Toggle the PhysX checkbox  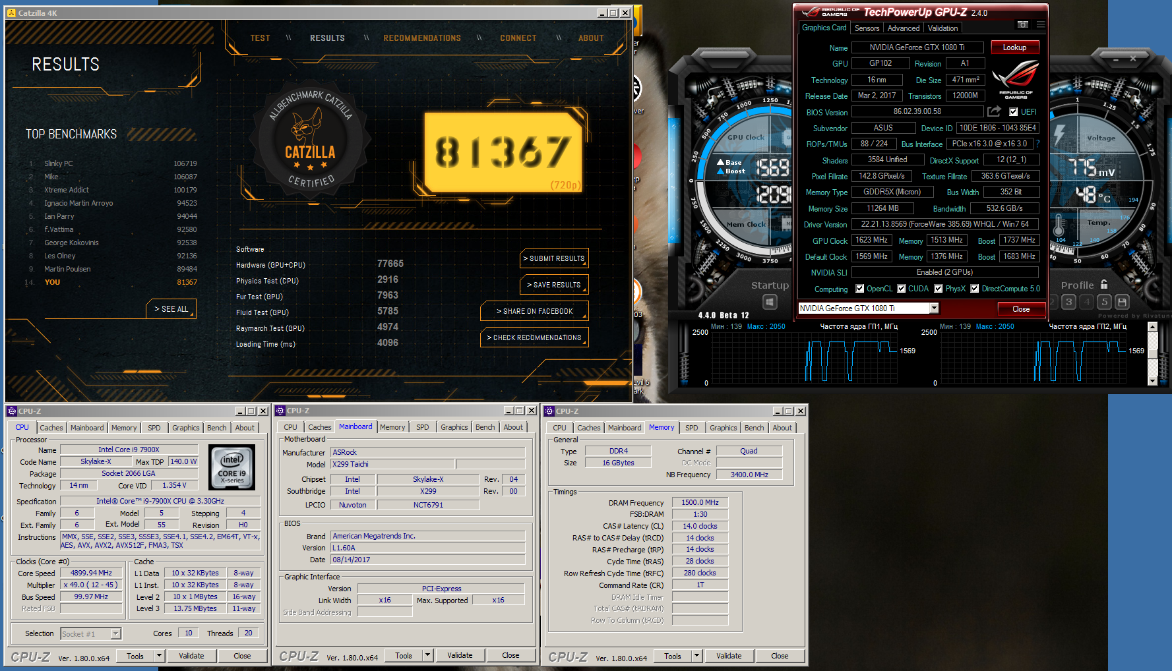point(938,289)
